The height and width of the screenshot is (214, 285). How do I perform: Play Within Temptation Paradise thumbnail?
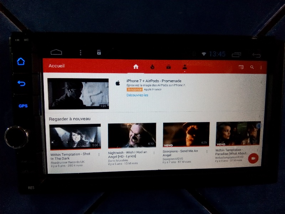tap(238, 133)
